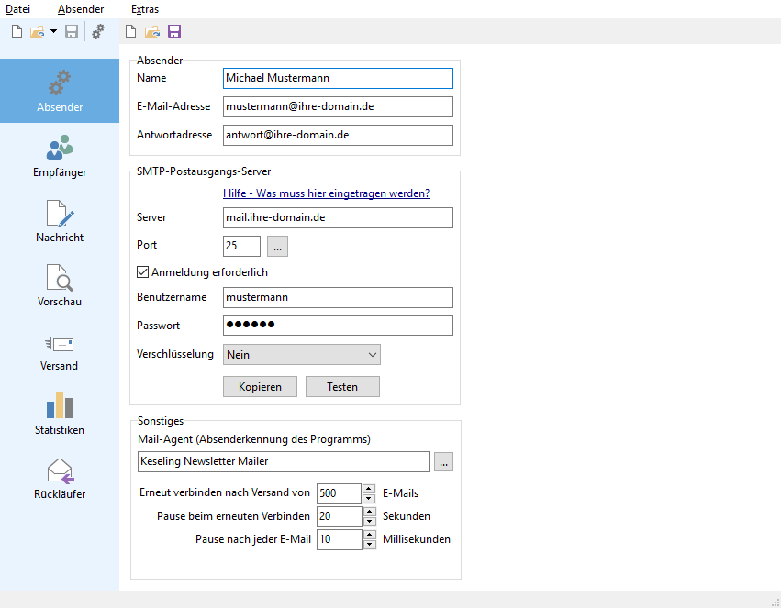The height and width of the screenshot is (608, 781).
Task: Click the purple save icon in toolbar
Action: coord(173,32)
